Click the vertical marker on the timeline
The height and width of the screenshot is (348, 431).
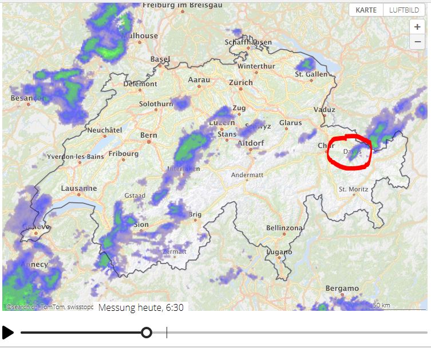pos(167,333)
